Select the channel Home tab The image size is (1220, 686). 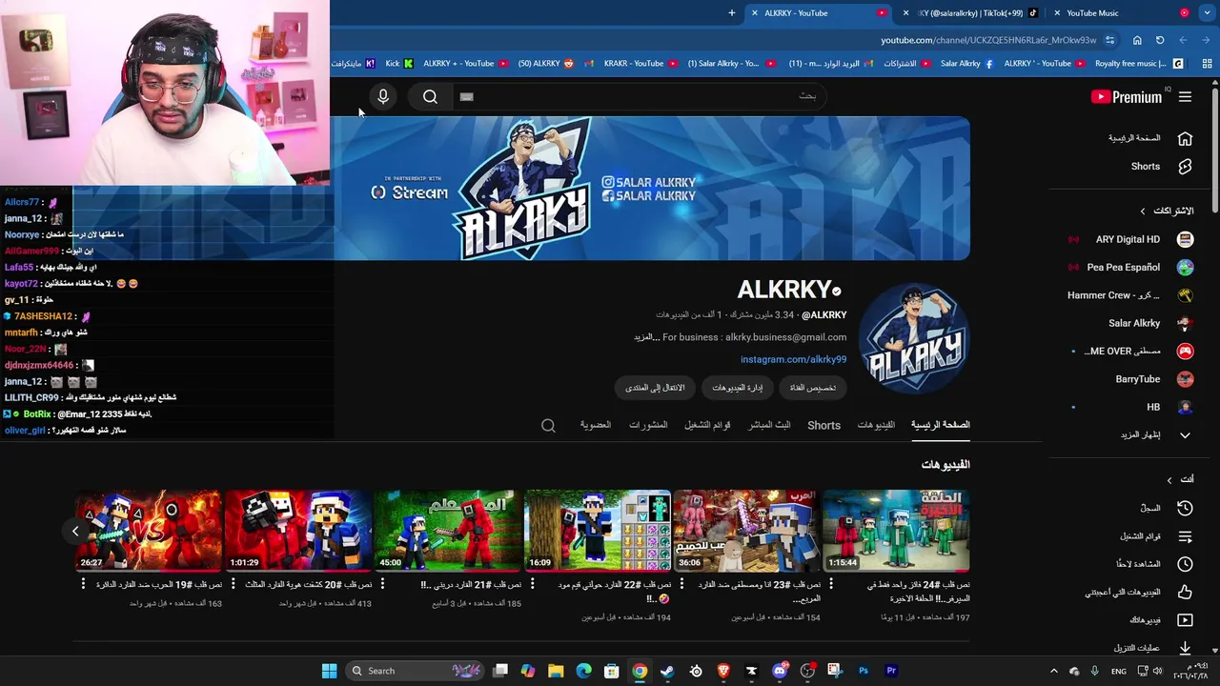[940, 425]
